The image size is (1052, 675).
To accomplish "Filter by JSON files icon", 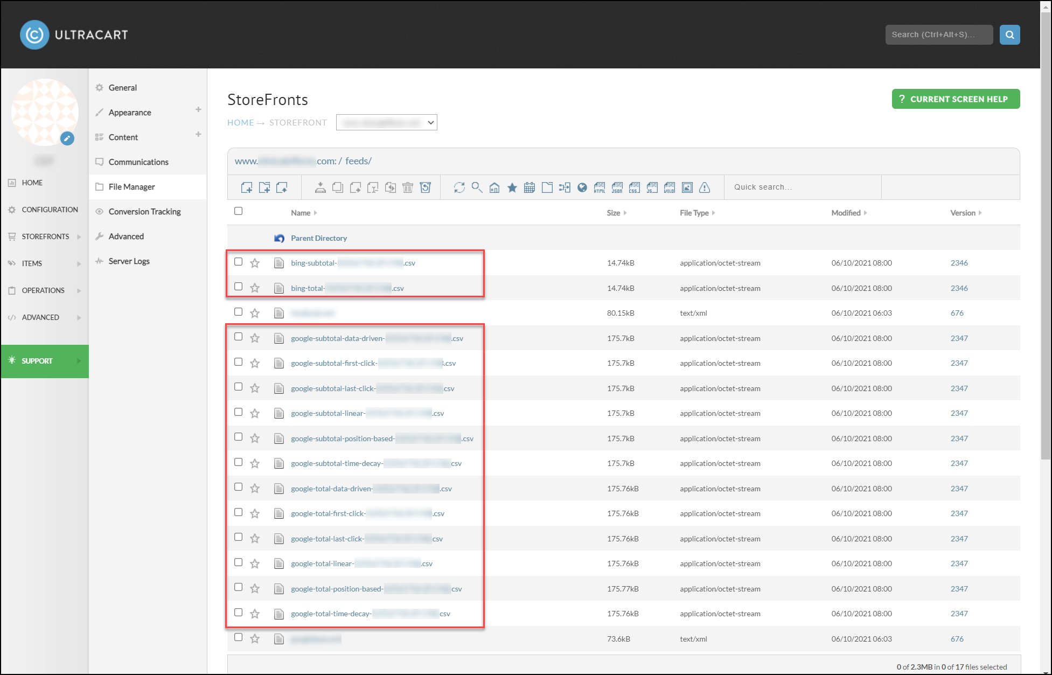I will [617, 187].
